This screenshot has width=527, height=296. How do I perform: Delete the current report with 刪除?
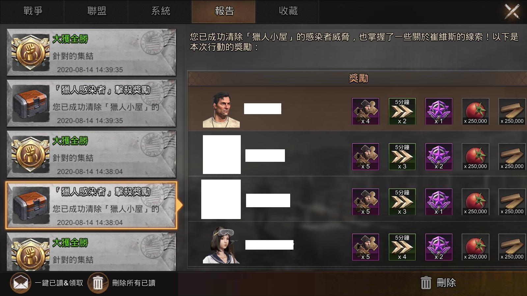(438, 283)
